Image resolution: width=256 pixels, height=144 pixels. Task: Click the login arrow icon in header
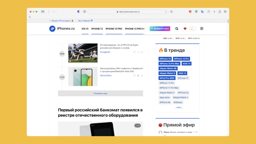pos(202,28)
